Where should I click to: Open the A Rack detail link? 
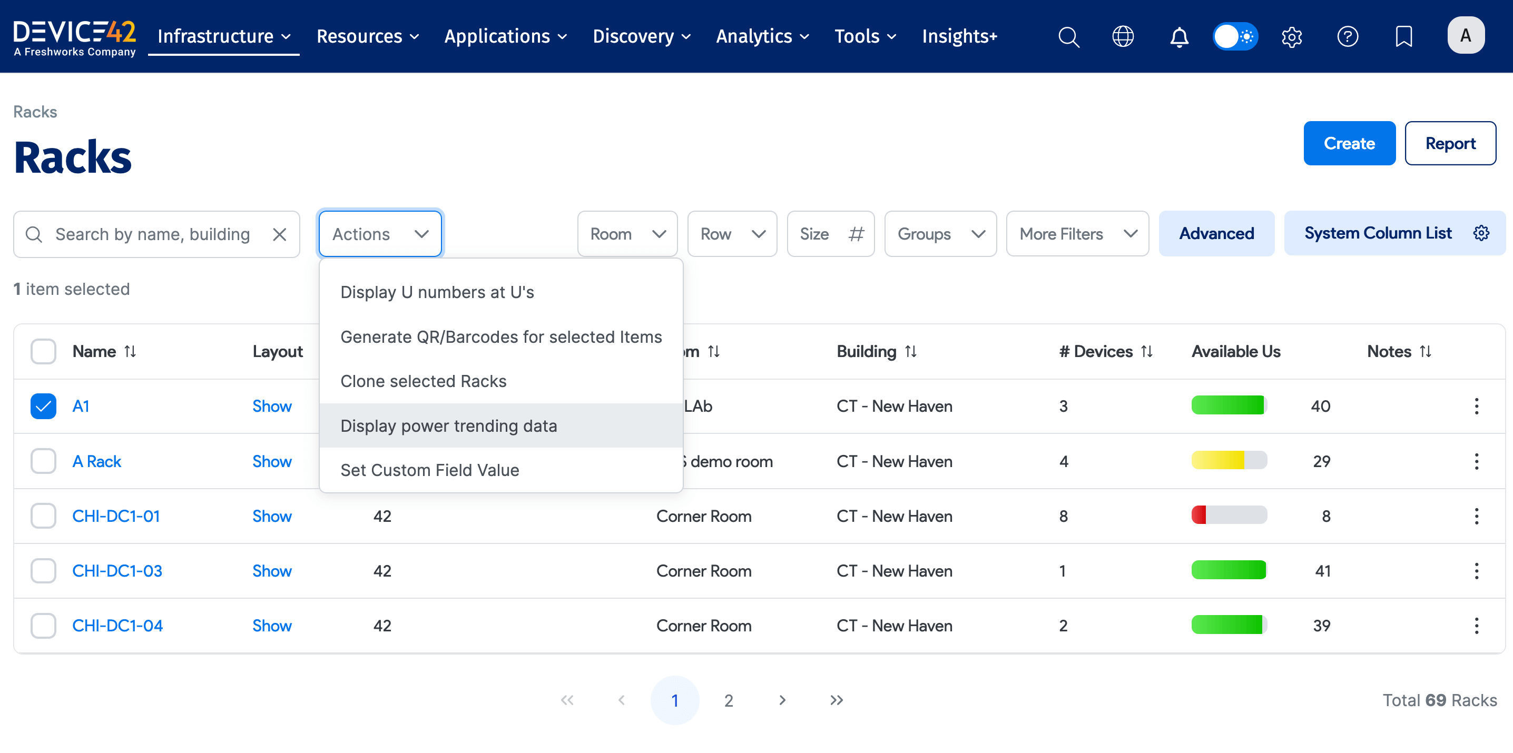tap(96, 461)
